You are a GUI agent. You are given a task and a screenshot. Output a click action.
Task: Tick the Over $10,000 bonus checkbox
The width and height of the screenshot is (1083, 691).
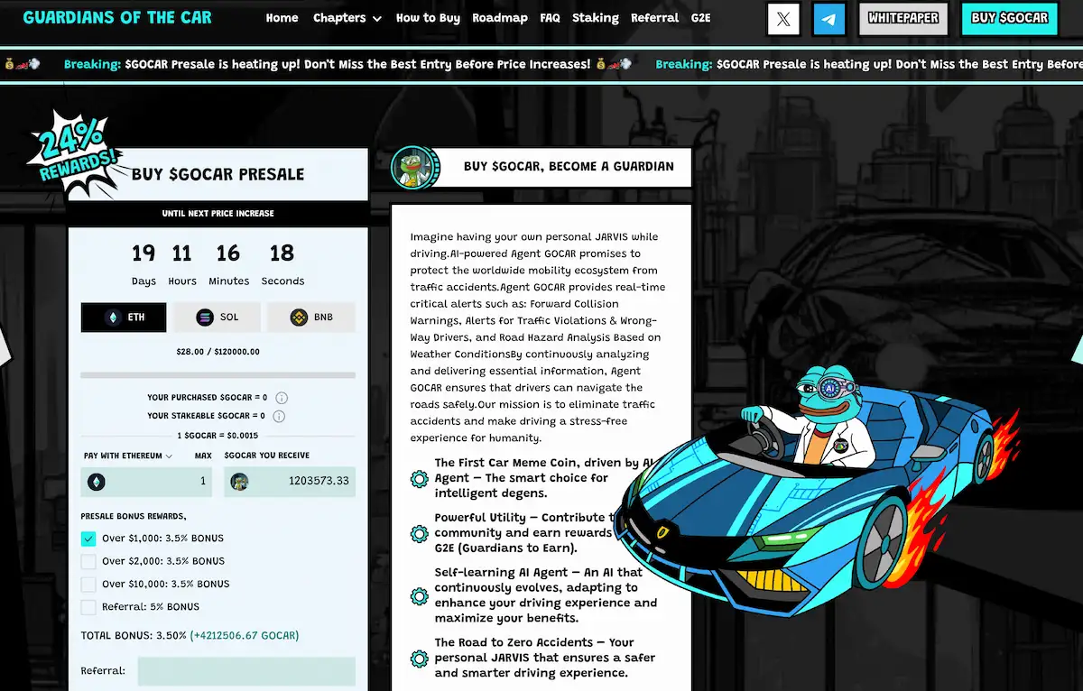[x=88, y=584]
